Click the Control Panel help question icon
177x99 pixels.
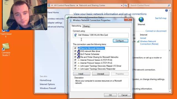point(166,10)
